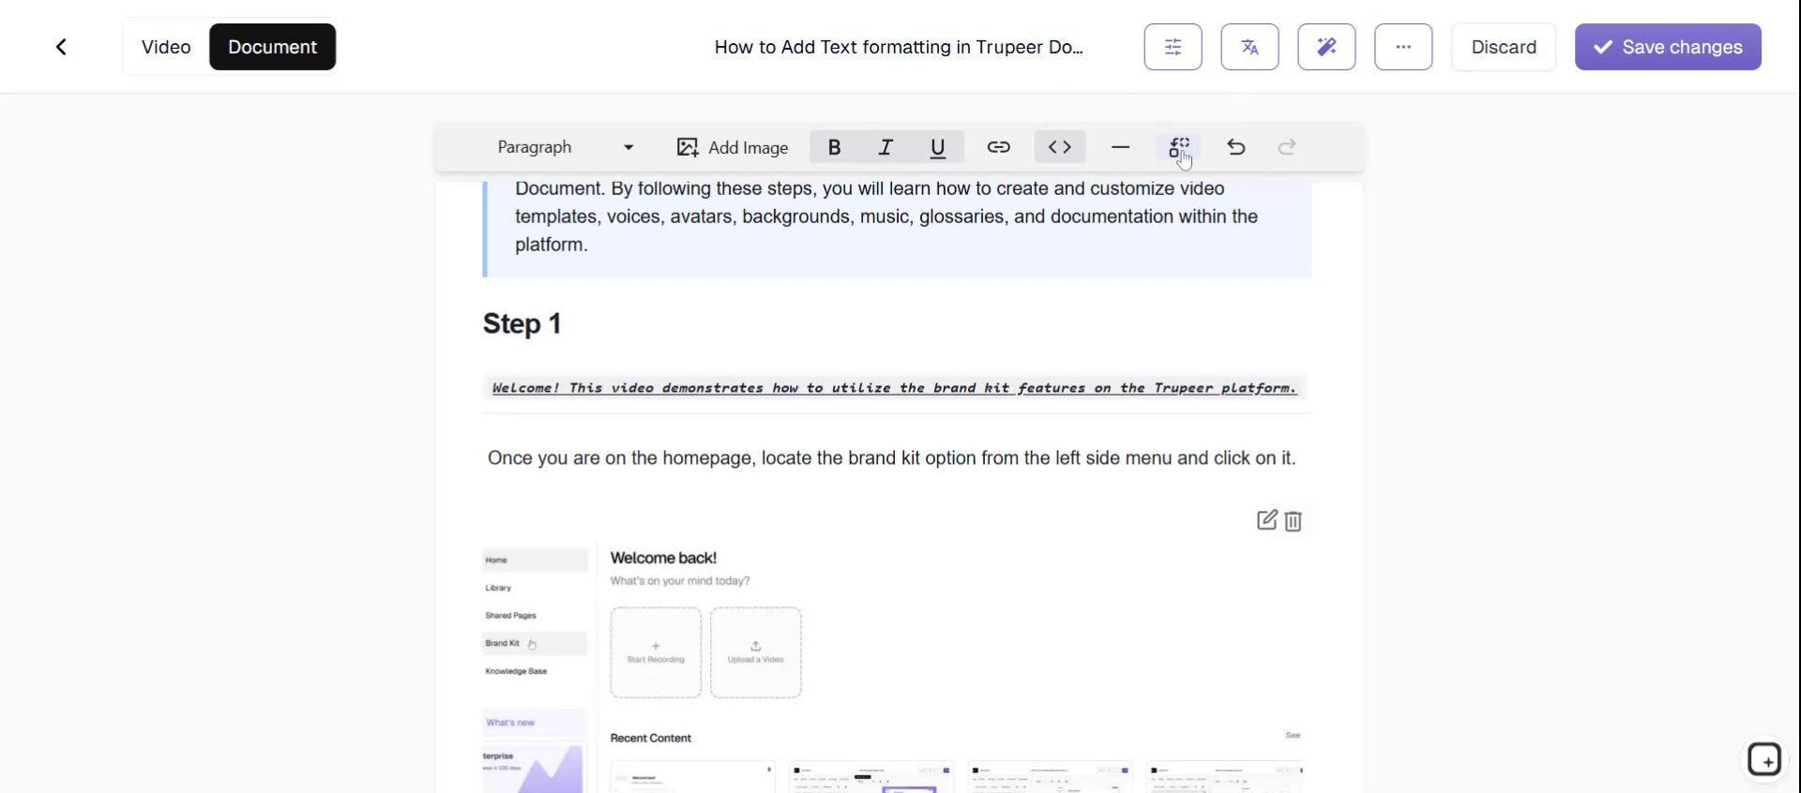Image resolution: width=1801 pixels, height=793 pixels.
Task: Undo the last edit
Action: [x=1236, y=147]
